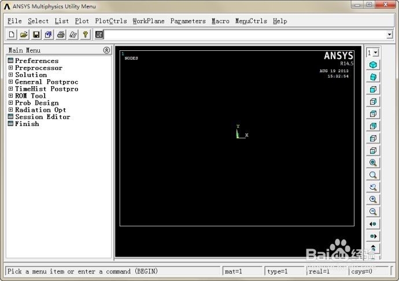Click Finish in Main Menu
Viewport: 399px width, 281px height.
pos(27,124)
